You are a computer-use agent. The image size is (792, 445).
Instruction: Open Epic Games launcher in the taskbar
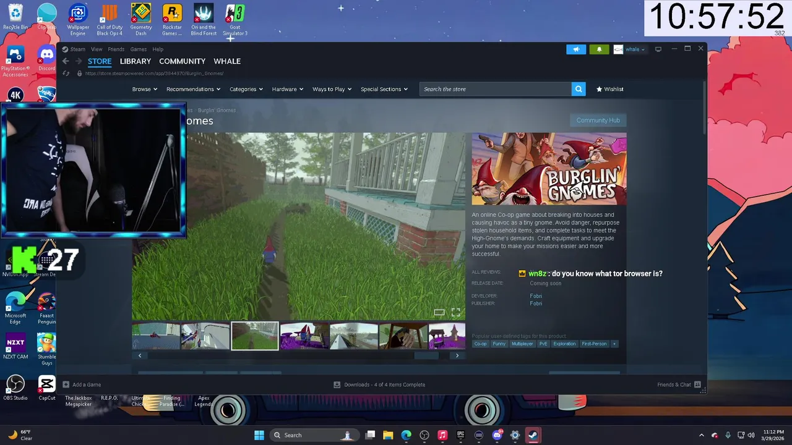(x=460, y=435)
